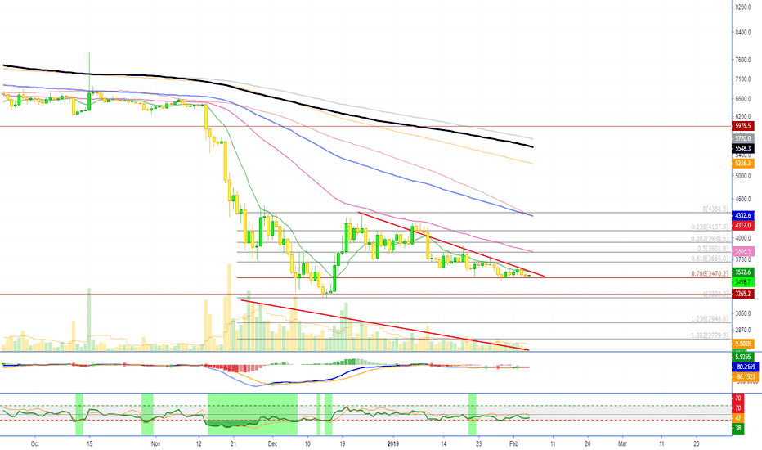Click the Oct date axis label
762x450 pixels.
click(34, 443)
